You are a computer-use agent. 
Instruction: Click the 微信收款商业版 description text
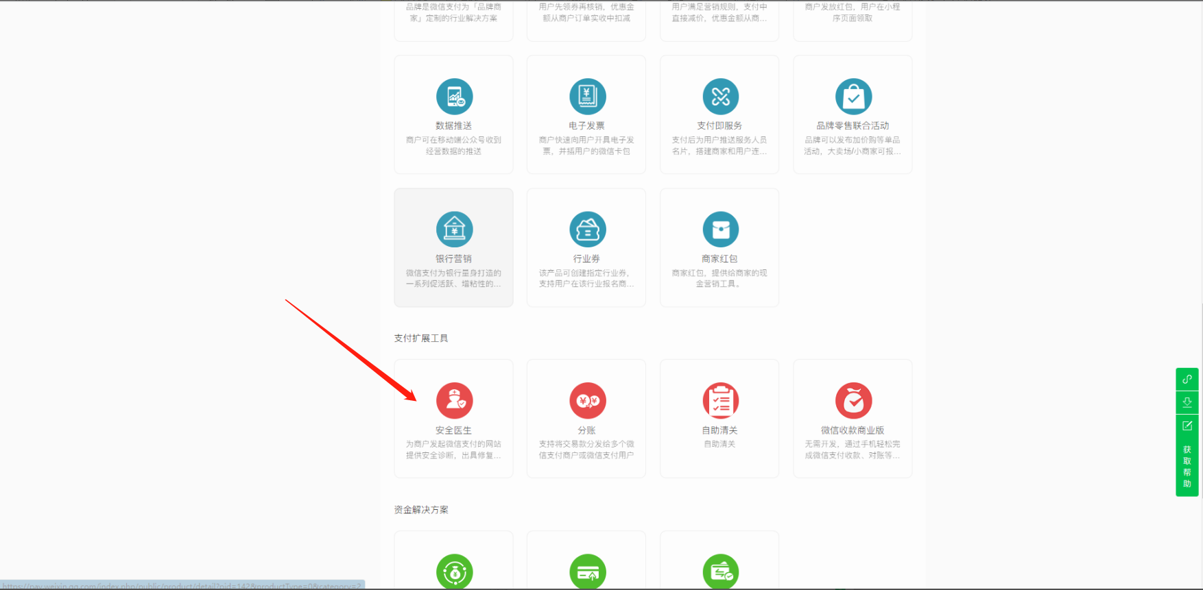(x=853, y=450)
